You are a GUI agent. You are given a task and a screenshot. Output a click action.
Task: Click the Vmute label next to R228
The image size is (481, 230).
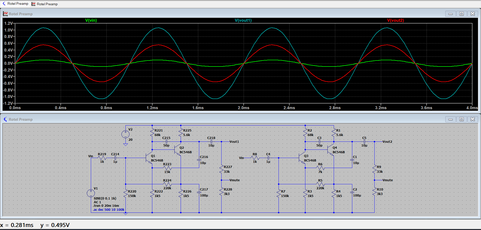(235, 180)
